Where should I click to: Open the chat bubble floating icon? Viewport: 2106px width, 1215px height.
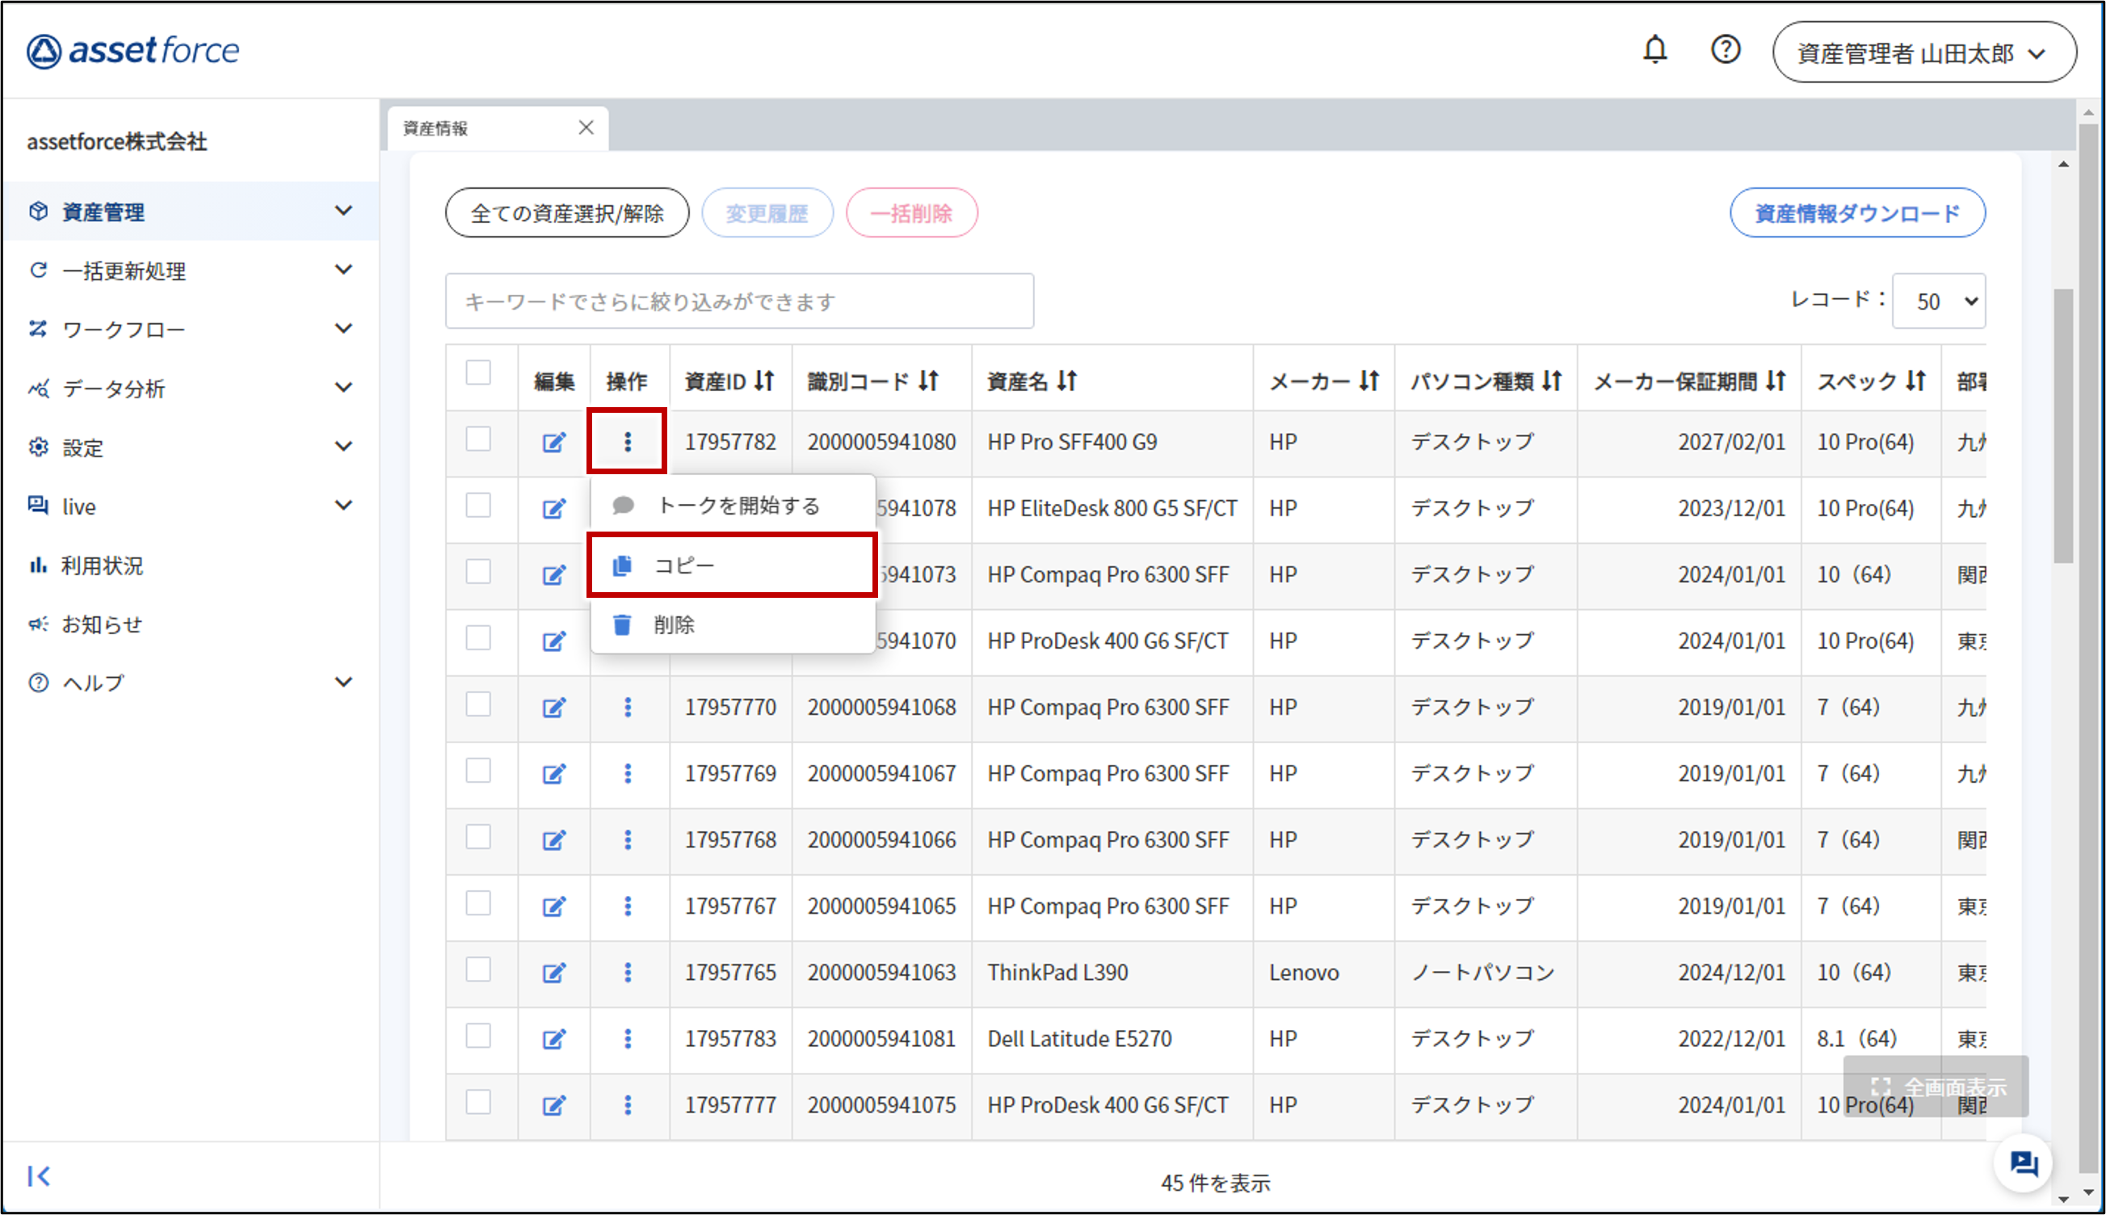point(2024,1163)
